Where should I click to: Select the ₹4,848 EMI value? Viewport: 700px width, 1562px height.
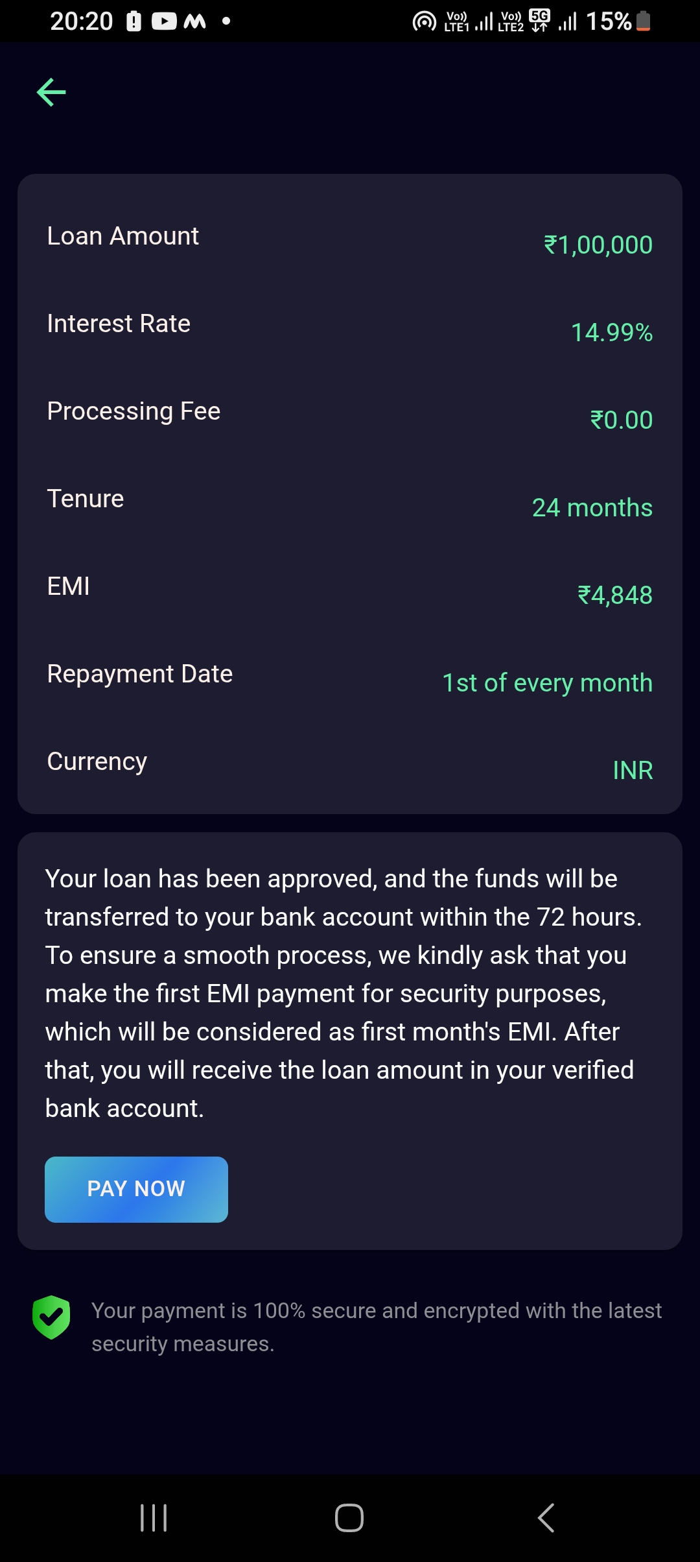tap(614, 595)
